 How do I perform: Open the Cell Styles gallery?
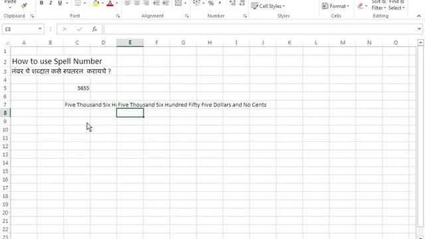[268, 6]
